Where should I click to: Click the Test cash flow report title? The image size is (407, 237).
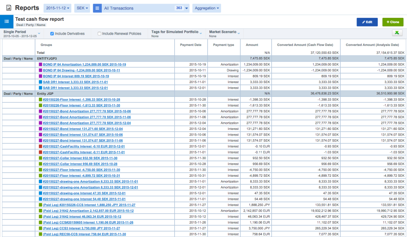point(39,19)
